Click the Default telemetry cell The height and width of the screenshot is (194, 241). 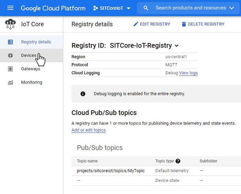[172, 171]
